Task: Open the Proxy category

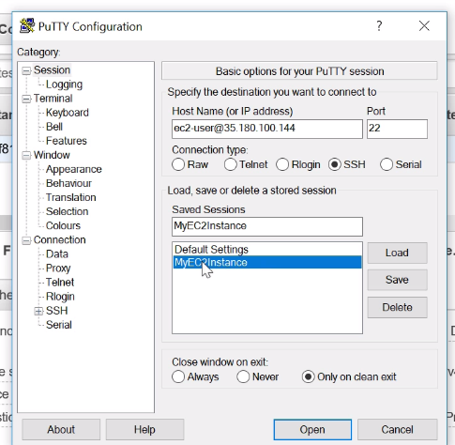Action: click(58, 268)
